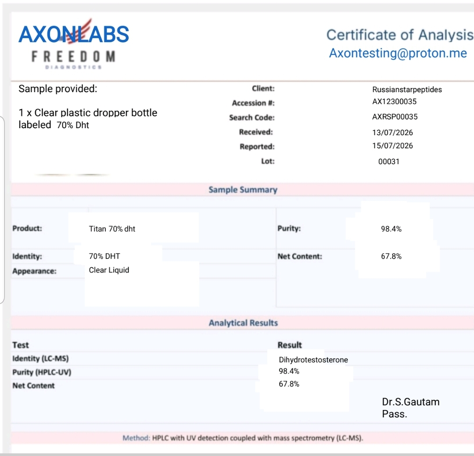Select the 'Result' column header

point(290,345)
